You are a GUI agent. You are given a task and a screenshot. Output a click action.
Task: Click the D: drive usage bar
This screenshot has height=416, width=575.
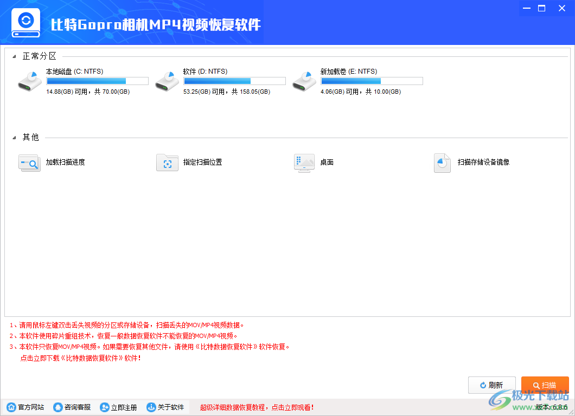pos(234,81)
